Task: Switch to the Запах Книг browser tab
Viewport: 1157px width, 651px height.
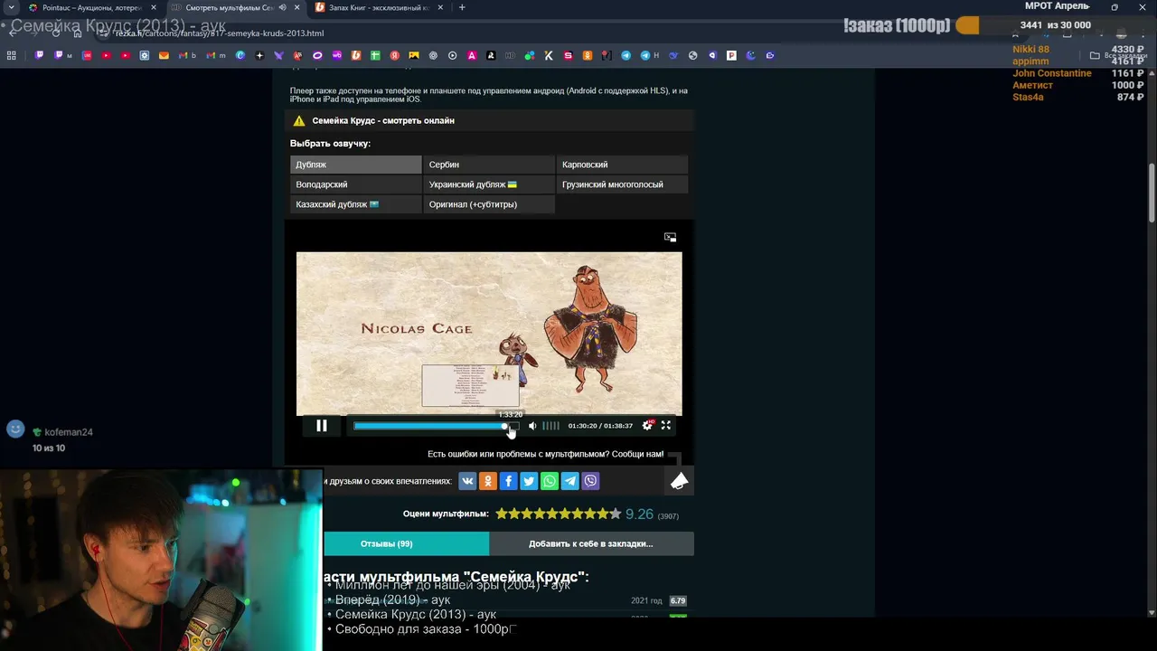Action: pyautogui.click(x=379, y=7)
